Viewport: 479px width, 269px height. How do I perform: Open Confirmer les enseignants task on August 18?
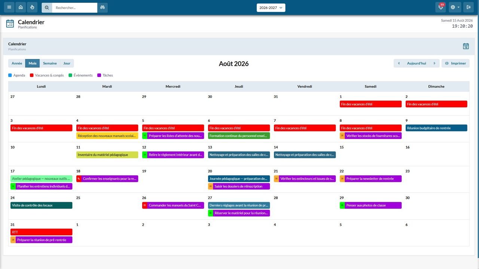pos(107,179)
